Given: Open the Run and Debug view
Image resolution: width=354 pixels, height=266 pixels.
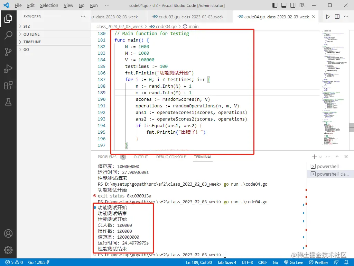Looking at the screenshot, I should [x=8, y=69].
